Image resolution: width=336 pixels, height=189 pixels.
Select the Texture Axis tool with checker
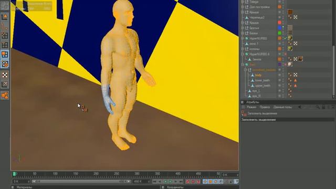(5, 84)
